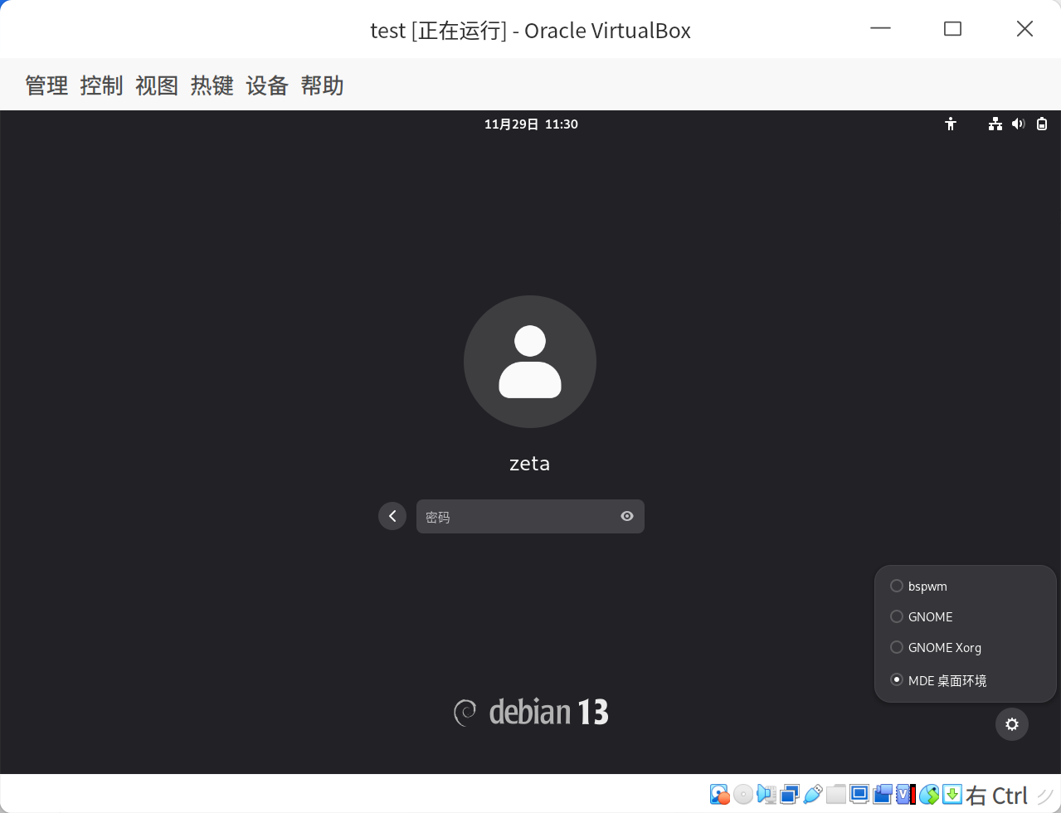
Task: Click the mouse integration indicator icon
Action: pyautogui.click(x=928, y=795)
